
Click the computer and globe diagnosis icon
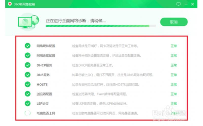point(28,22)
